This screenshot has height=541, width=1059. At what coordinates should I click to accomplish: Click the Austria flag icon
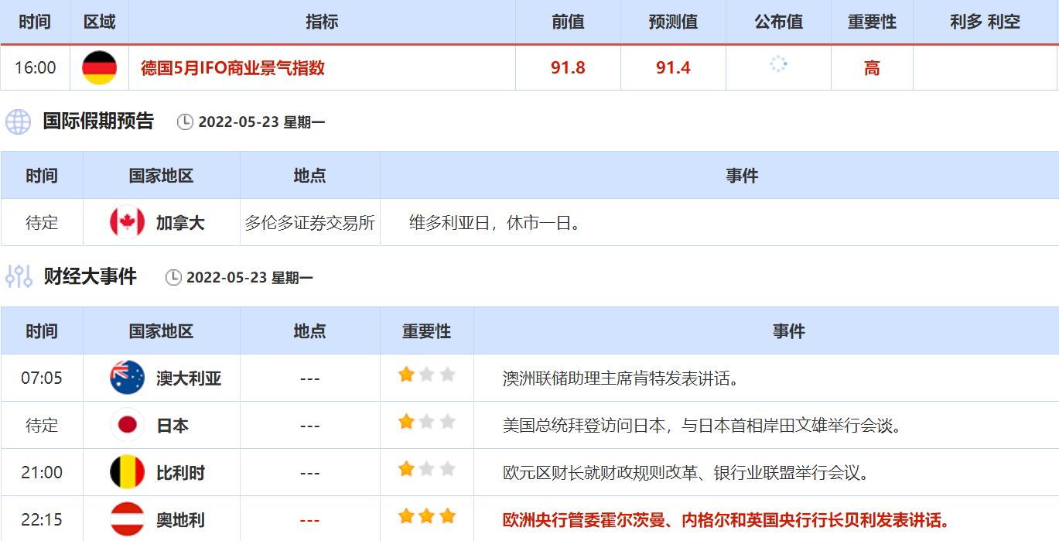pyautogui.click(x=127, y=519)
